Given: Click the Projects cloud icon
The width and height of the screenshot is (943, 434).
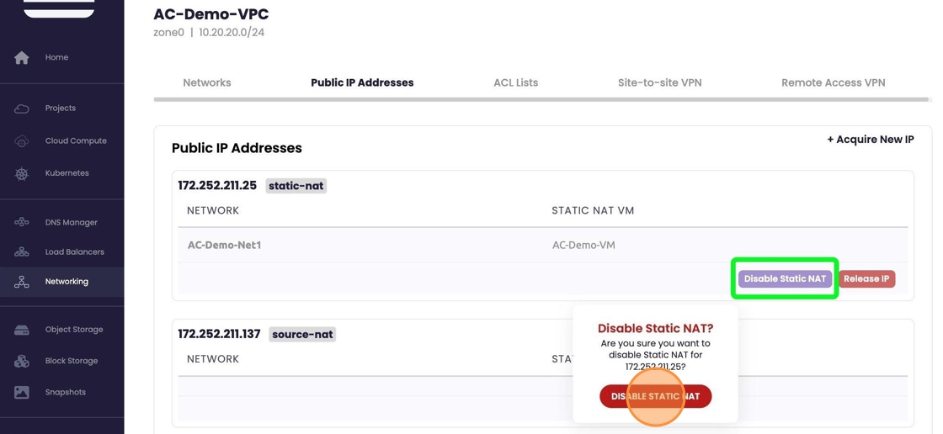Looking at the screenshot, I should click(x=22, y=108).
